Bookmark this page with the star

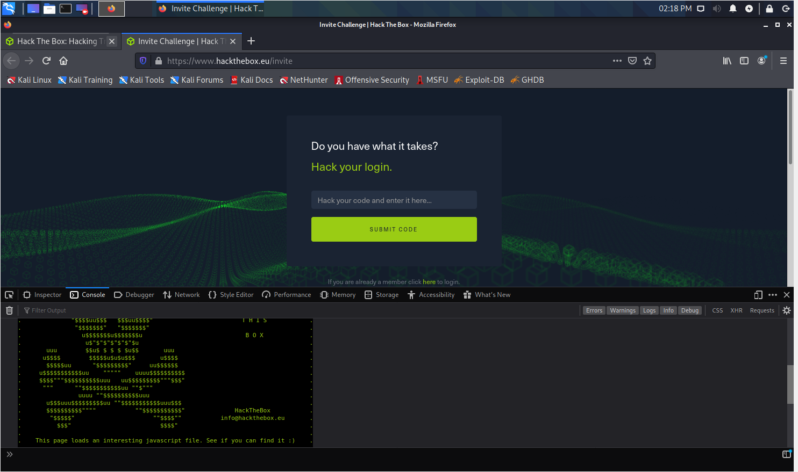coord(647,61)
